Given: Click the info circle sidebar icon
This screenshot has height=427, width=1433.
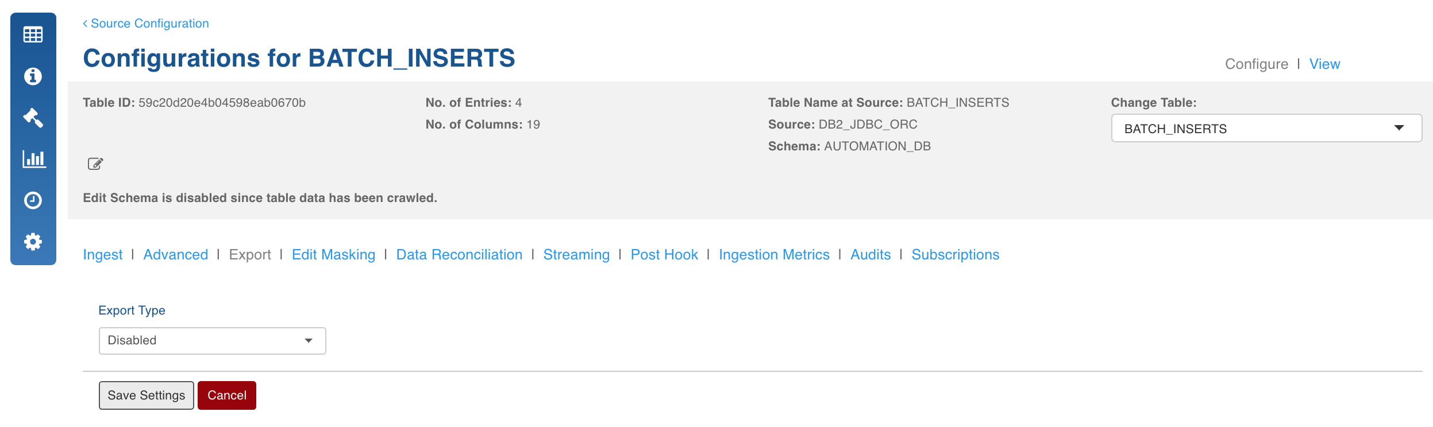Looking at the screenshot, I should [33, 76].
